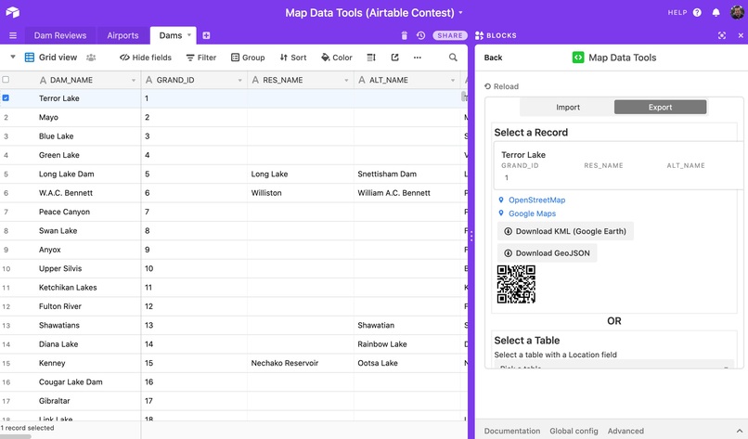Screen dimensions: 748x439
Task: Hide fields in grid view
Action: 146,58
